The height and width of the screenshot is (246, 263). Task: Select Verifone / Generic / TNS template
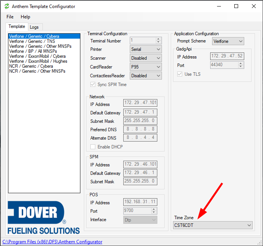(44, 41)
